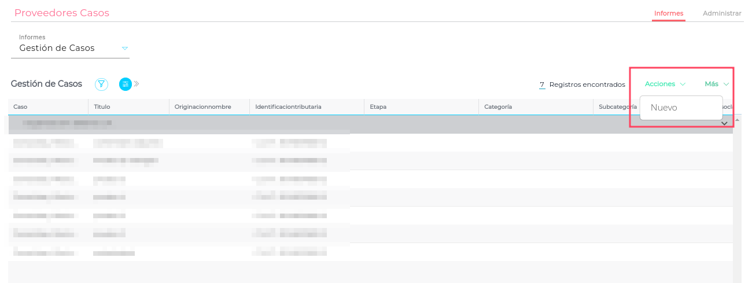
Task: Open the Acciones dropdown menu
Action: pos(665,84)
